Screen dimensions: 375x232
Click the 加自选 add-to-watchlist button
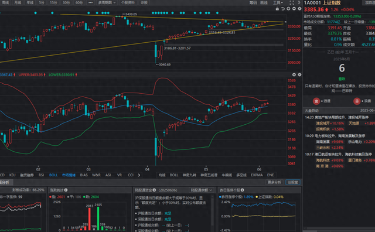370,2
